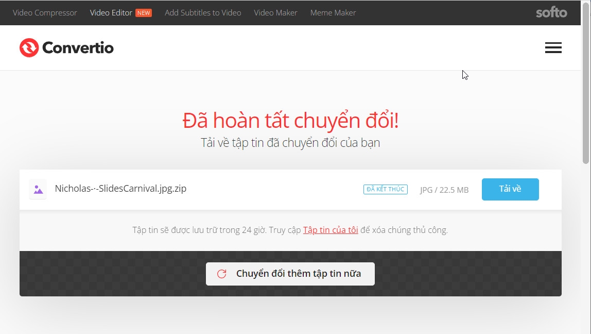The image size is (591, 334).
Task: Click the softo logo
Action: (x=551, y=12)
